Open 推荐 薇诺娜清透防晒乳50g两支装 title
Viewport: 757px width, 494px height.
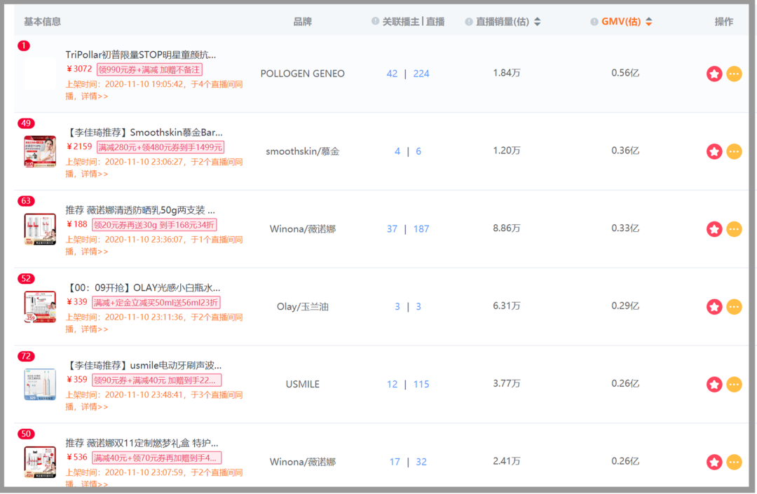coord(140,210)
